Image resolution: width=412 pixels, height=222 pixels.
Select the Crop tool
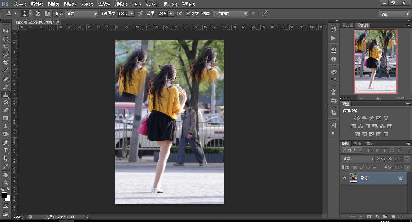[6, 62]
